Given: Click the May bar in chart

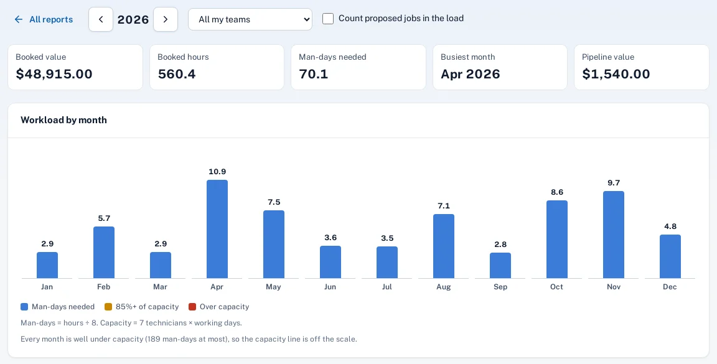Looking at the screenshot, I should pyautogui.click(x=274, y=244).
